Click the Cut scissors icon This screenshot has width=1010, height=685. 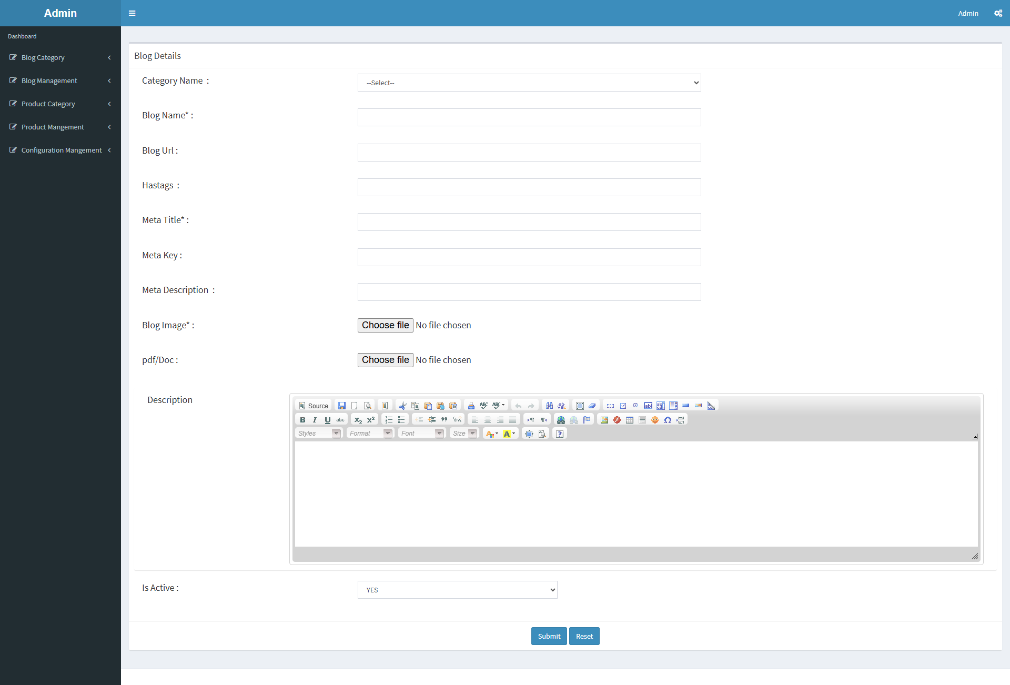tap(402, 406)
